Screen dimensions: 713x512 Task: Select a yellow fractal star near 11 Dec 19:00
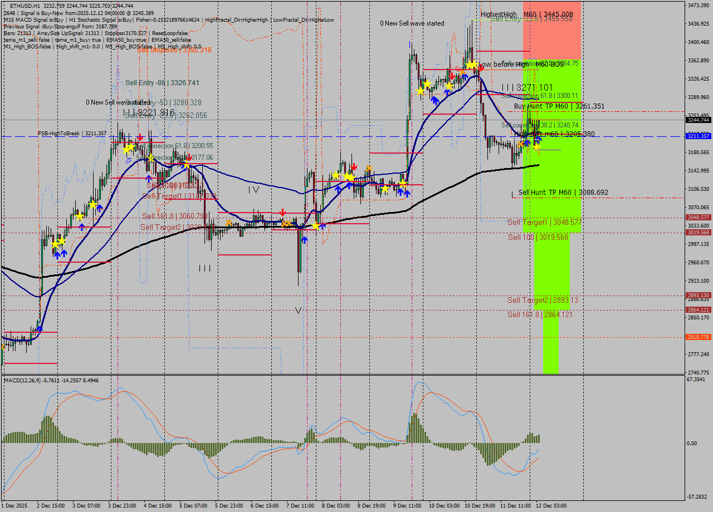tap(536, 147)
